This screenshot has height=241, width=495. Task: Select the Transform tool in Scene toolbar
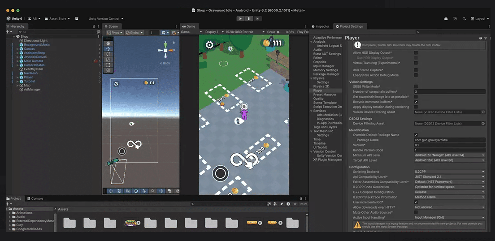(109, 70)
